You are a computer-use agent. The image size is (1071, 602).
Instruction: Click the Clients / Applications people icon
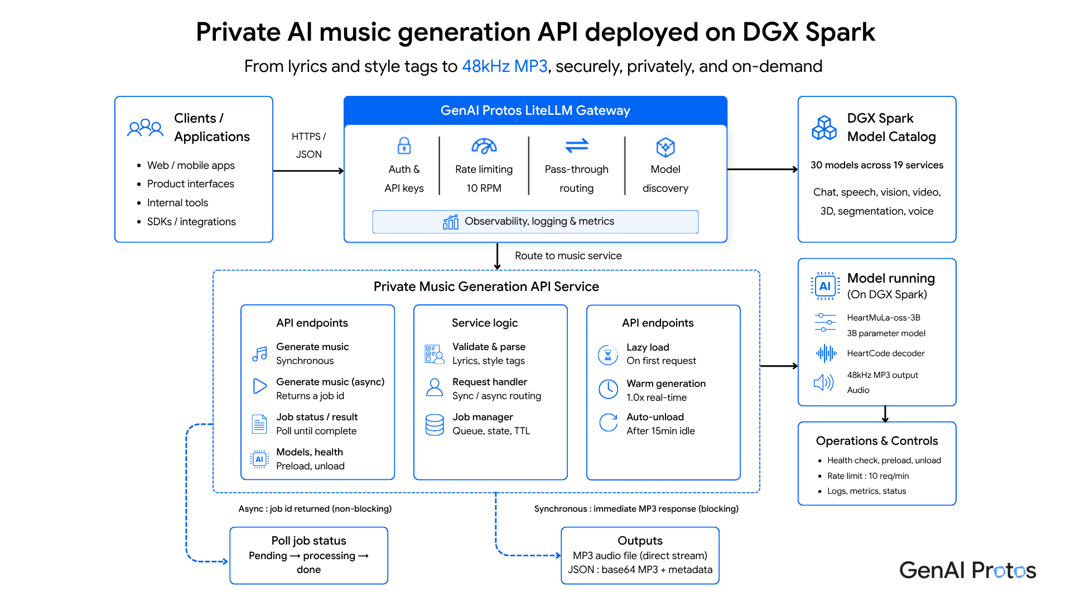pyautogui.click(x=145, y=128)
